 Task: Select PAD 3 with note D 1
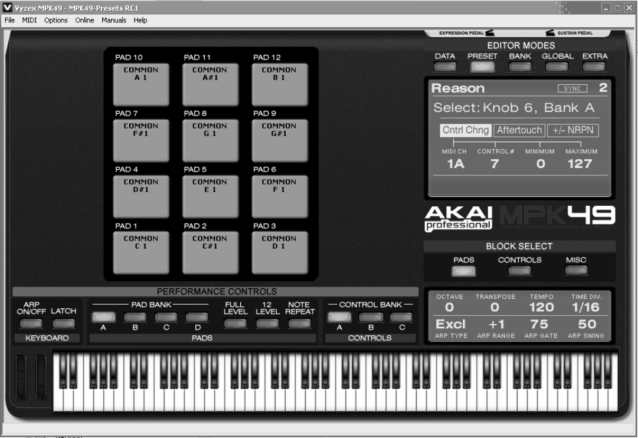(280, 253)
